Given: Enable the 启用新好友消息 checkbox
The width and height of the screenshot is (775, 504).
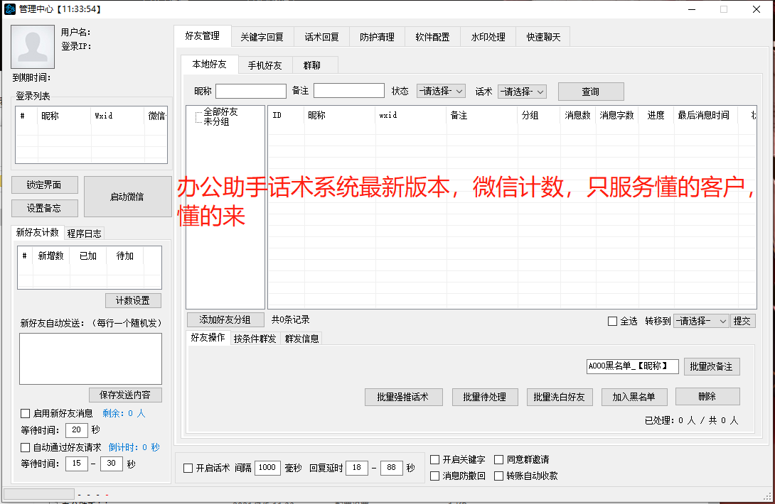Looking at the screenshot, I should 25,413.
